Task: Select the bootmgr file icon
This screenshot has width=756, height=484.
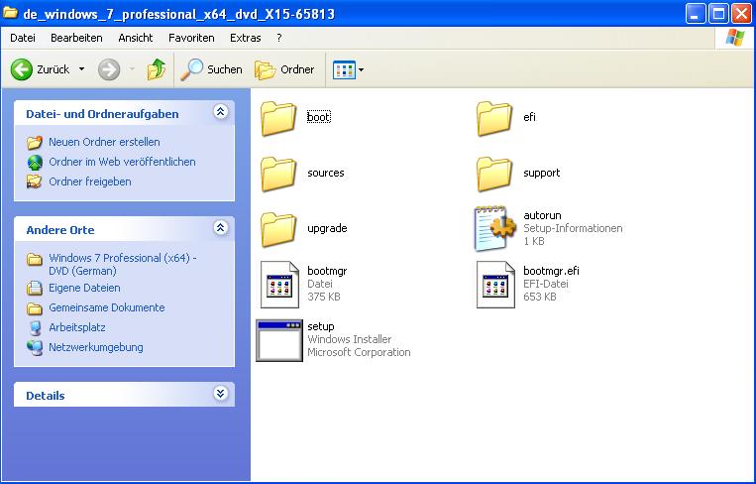Action: point(279,285)
